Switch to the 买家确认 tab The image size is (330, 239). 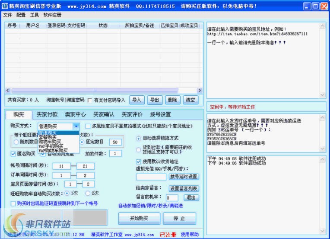coord(104,115)
